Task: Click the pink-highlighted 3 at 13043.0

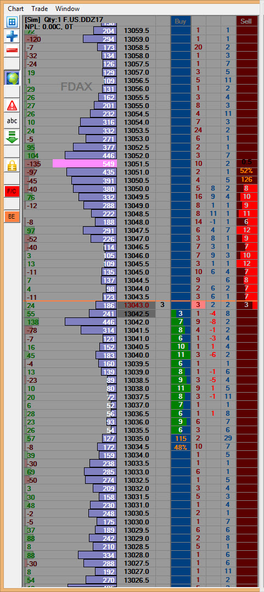Action: (198, 305)
